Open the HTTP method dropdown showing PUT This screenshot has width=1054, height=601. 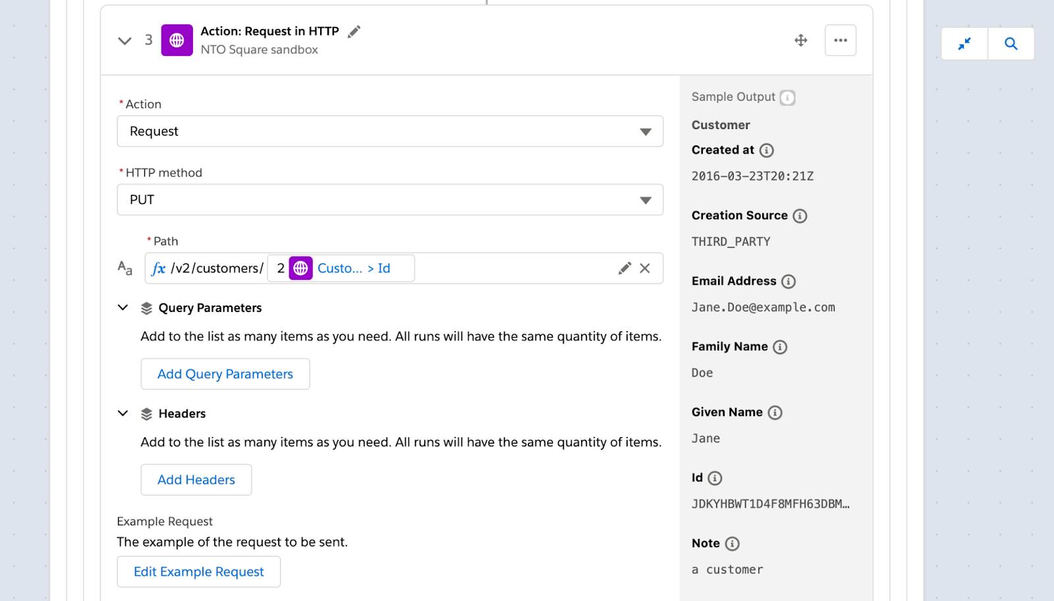tap(390, 199)
